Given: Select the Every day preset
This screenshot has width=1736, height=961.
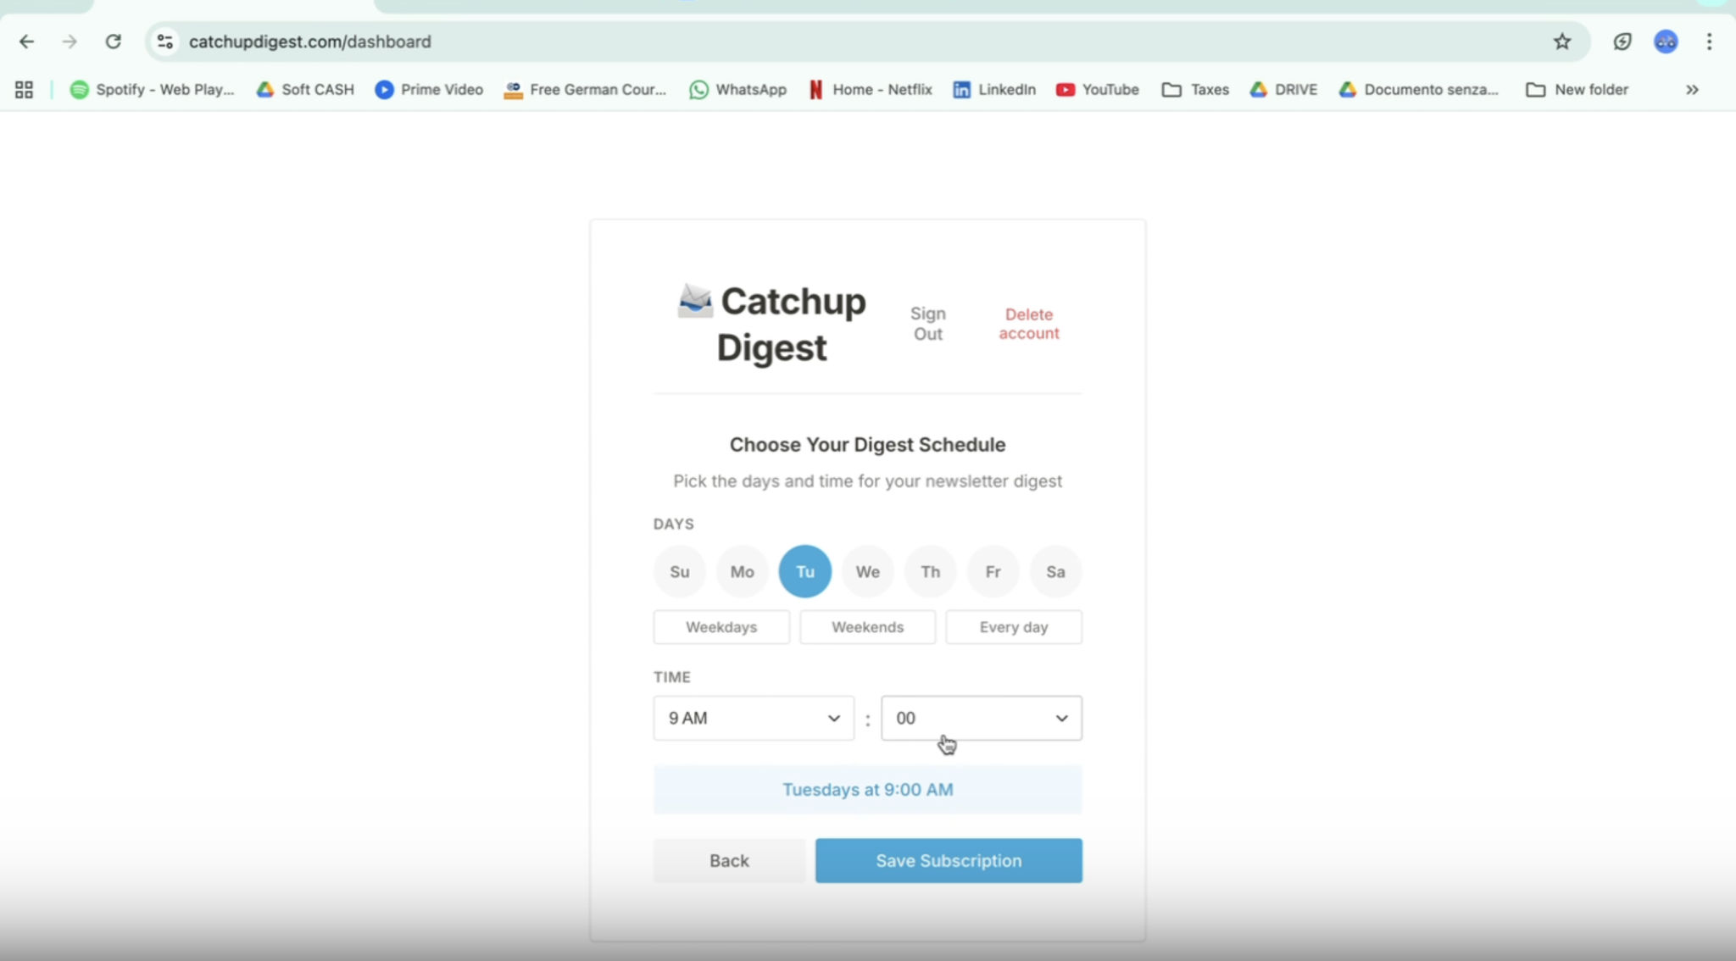Looking at the screenshot, I should click(x=1014, y=627).
